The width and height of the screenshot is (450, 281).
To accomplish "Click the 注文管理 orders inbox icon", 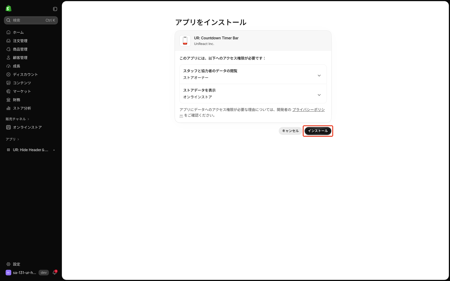I will pyautogui.click(x=8, y=41).
